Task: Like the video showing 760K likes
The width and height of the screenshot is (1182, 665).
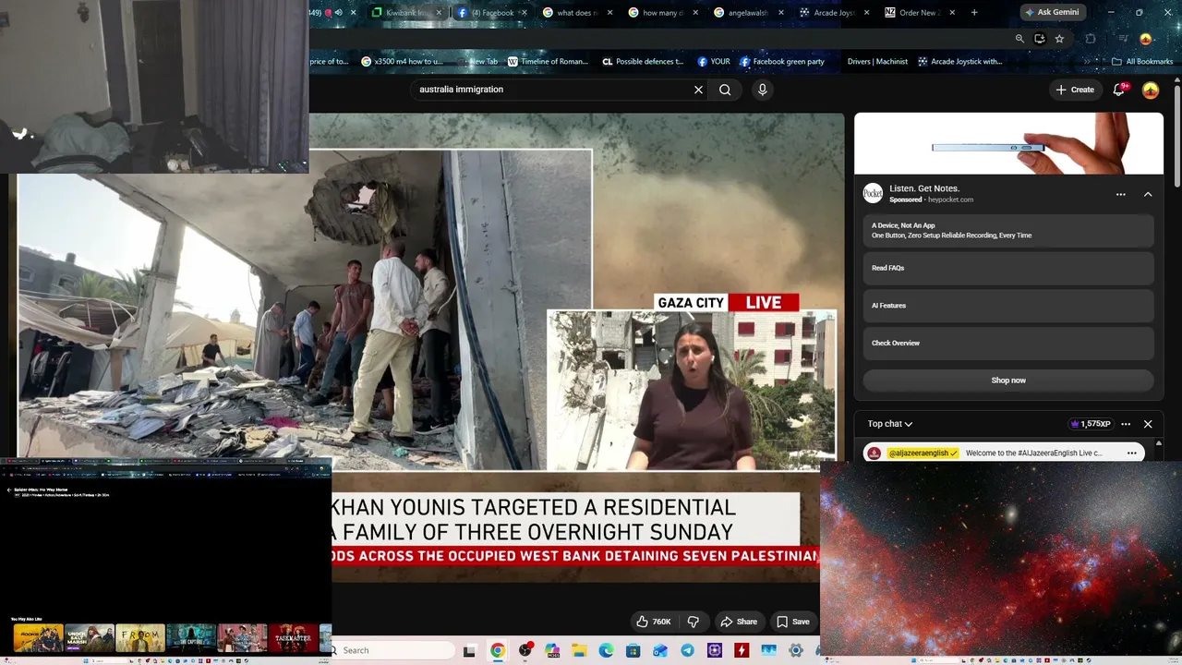Action: click(653, 622)
